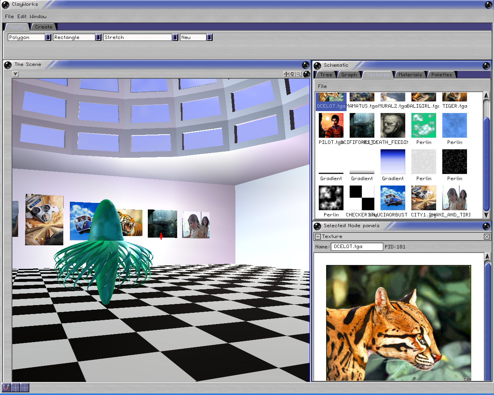Open the Polygon dropdown
The height and width of the screenshot is (395, 494).
48,37
